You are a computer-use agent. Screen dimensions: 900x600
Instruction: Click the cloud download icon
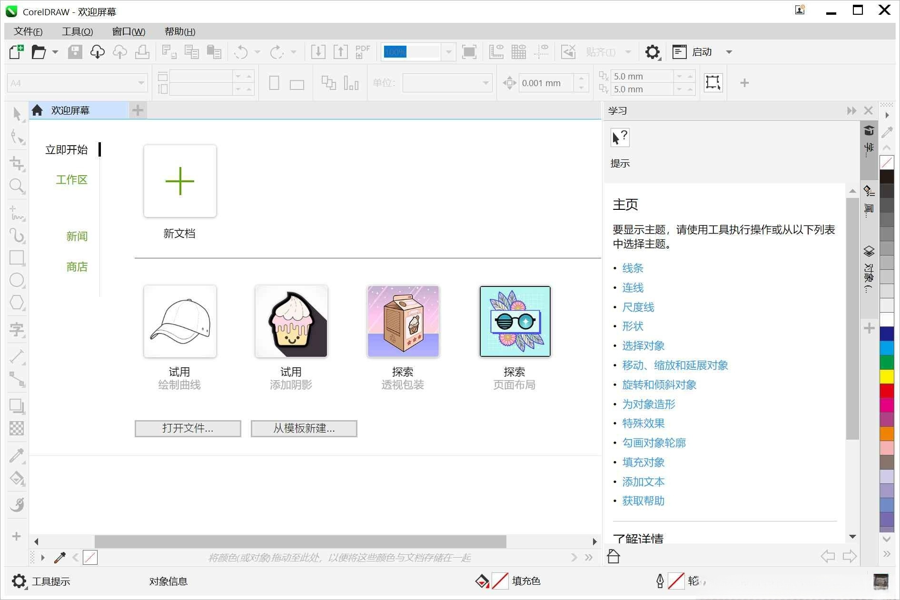(x=97, y=52)
